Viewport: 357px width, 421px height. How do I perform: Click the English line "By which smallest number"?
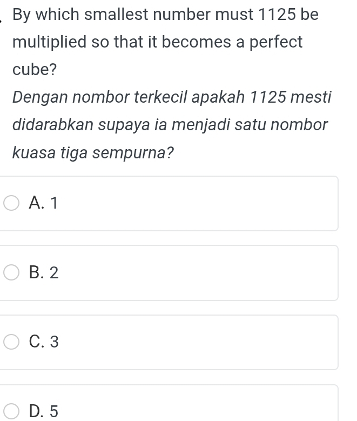point(135,15)
